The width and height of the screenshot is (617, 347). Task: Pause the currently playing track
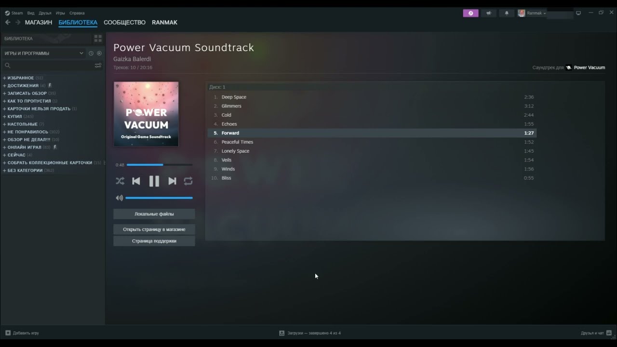(154, 181)
